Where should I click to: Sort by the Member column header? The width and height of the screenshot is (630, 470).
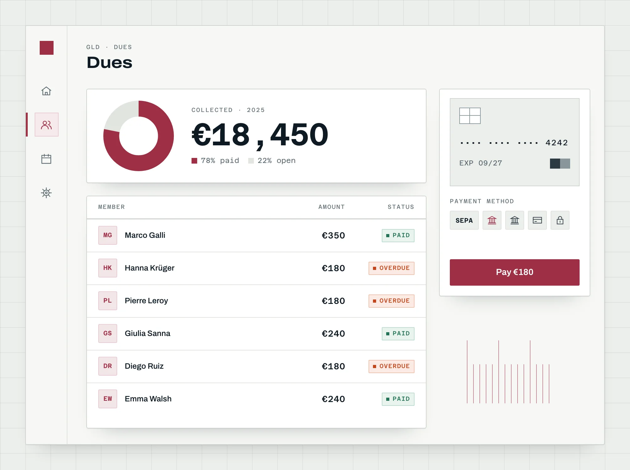[112, 207]
